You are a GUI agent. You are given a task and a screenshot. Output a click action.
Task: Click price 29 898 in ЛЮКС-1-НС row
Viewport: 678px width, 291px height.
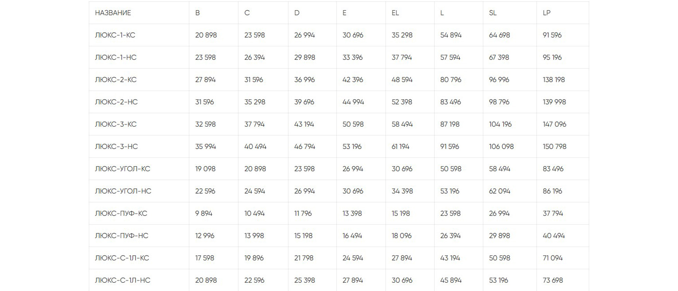pyautogui.click(x=304, y=58)
